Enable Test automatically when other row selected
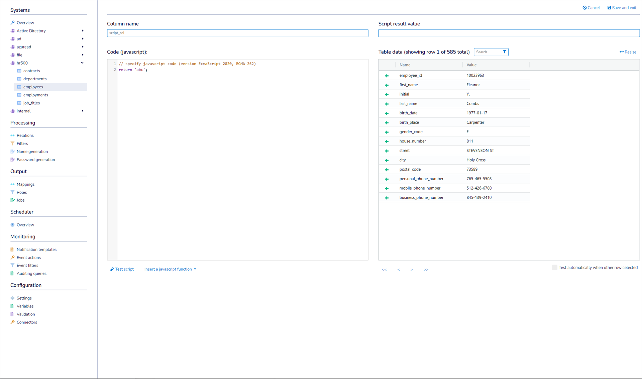Screen dimensions: 642x379 (x=554, y=267)
